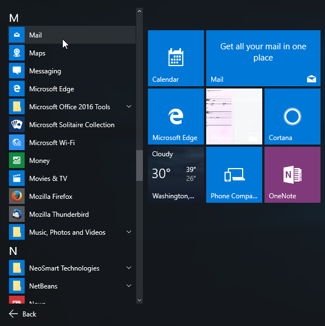Select the Maps text label
Image resolution: width=325 pixels, height=326 pixels.
[37, 53]
